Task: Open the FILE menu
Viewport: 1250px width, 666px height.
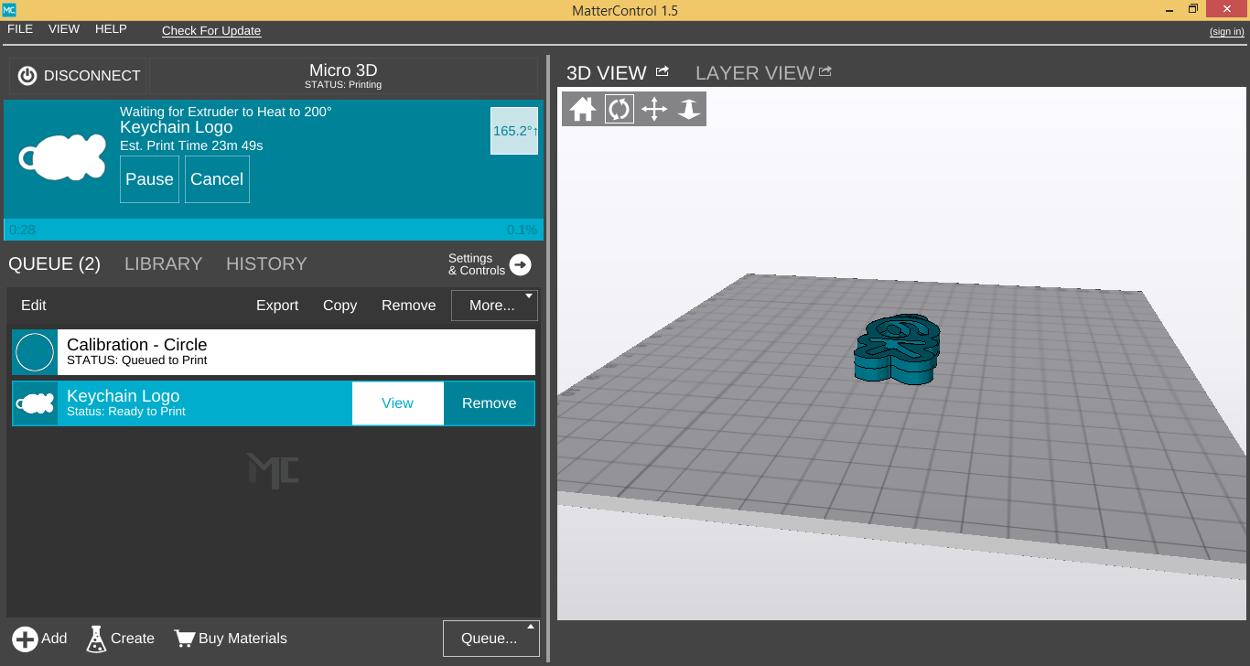Action: coord(20,29)
